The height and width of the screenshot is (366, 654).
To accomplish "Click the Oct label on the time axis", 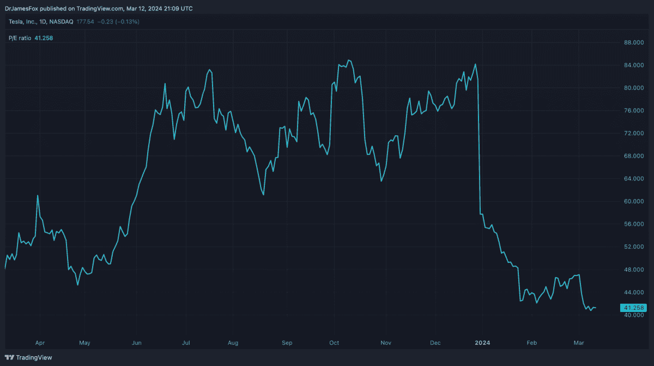I will click(x=334, y=343).
